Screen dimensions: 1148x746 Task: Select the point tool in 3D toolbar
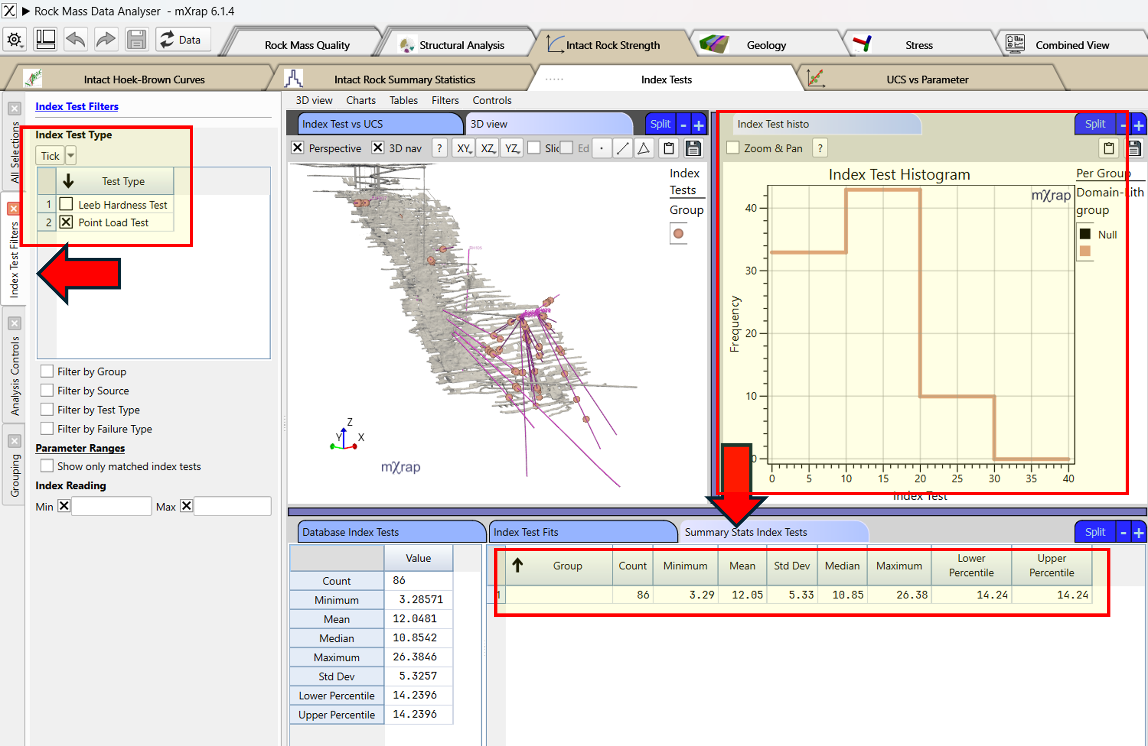(x=602, y=148)
